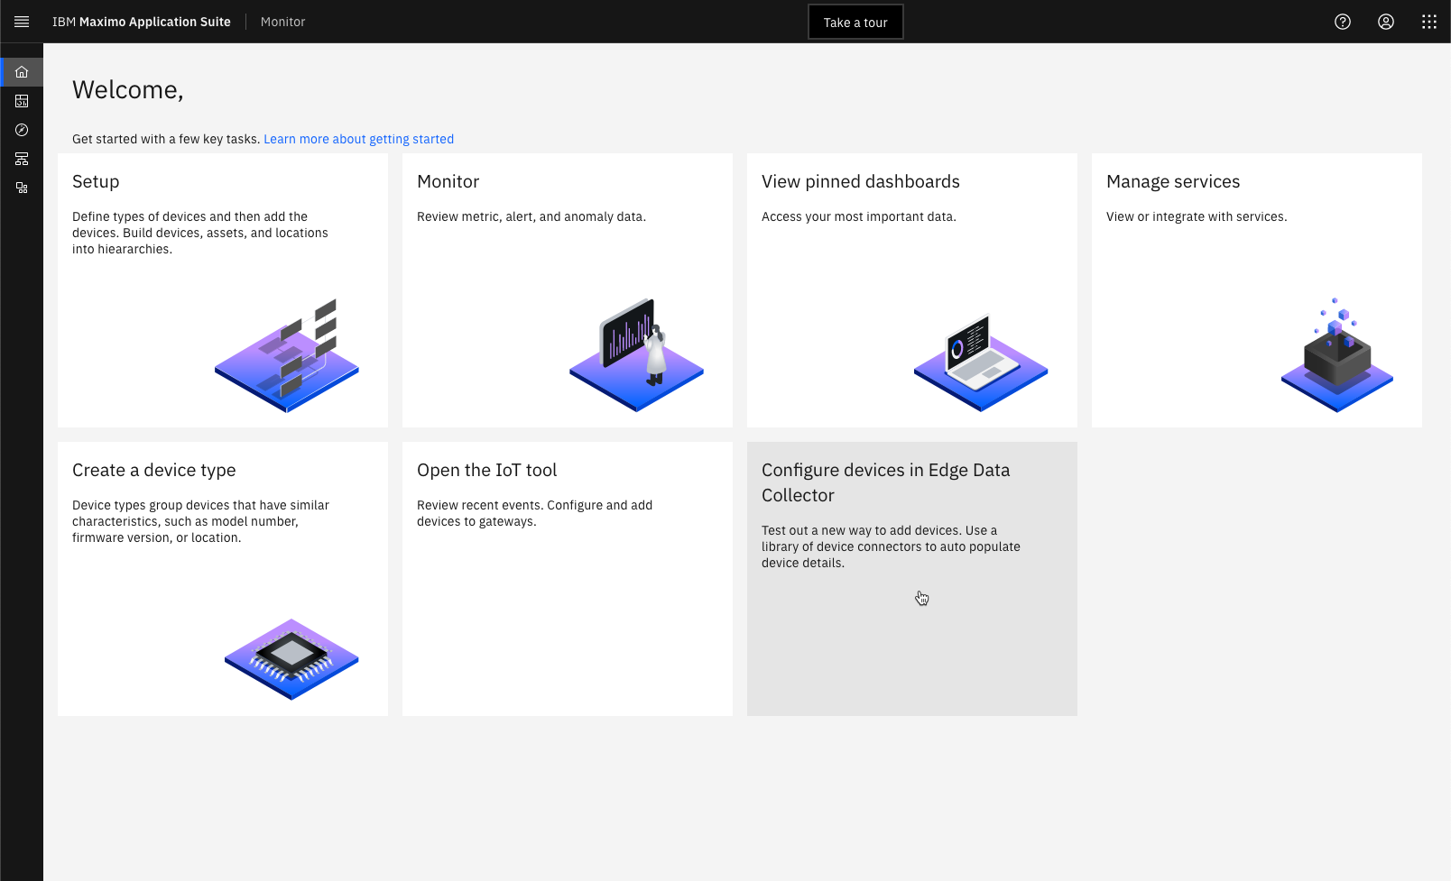Click the Welcome heading text
The width and height of the screenshot is (1451, 881).
128,90
